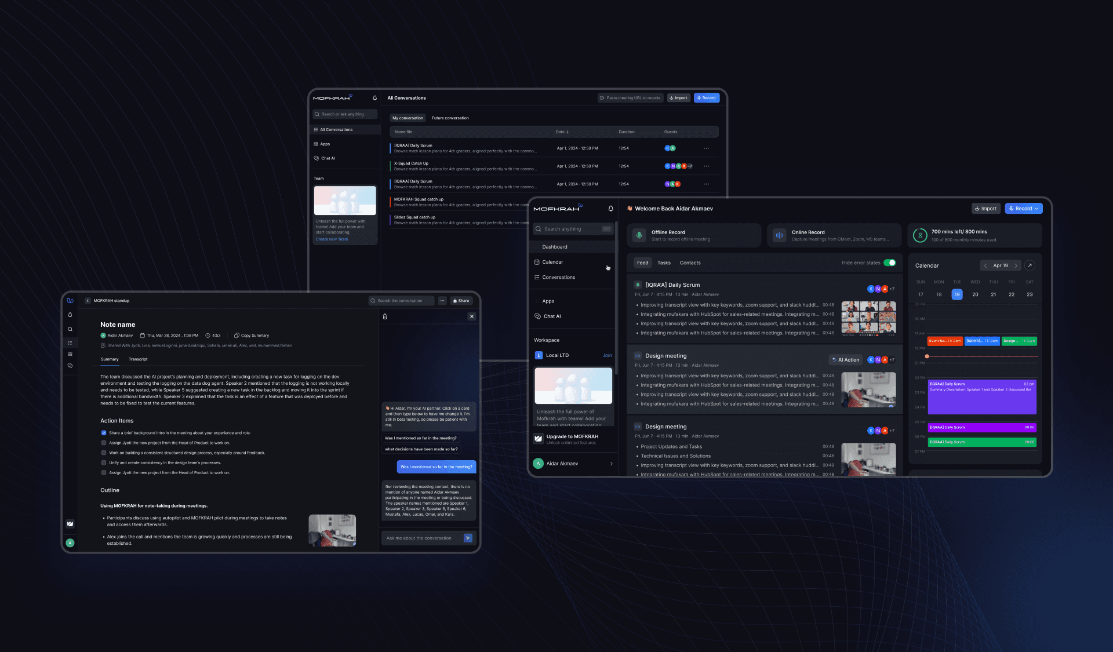Switch to the Tasks tab
The image size is (1113, 652).
[664, 263]
